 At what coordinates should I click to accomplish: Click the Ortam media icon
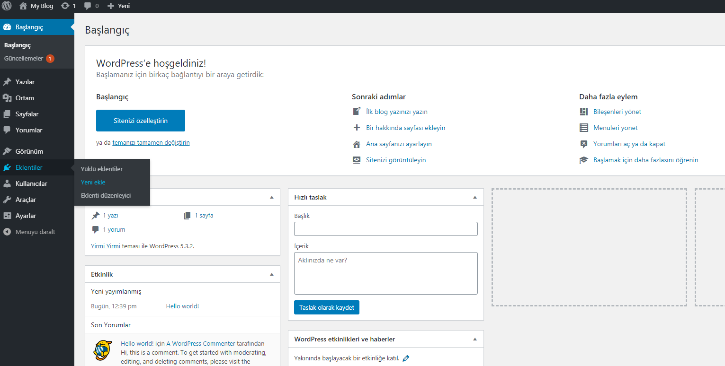pos(7,98)
